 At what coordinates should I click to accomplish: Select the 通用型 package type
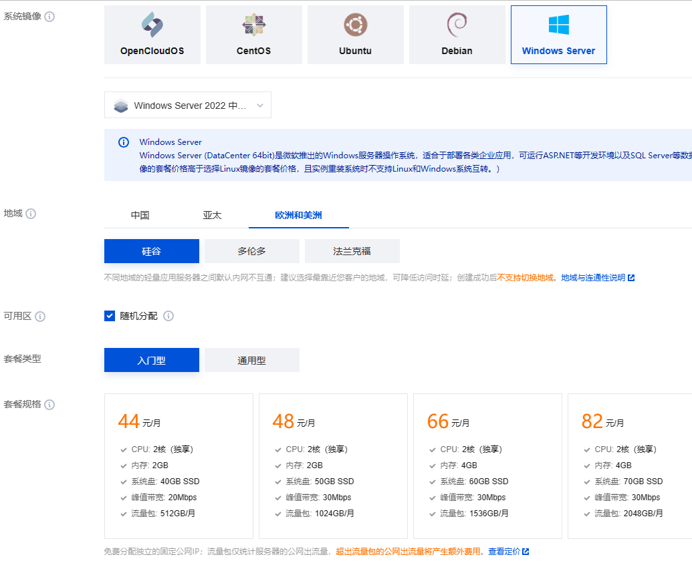click(x=251, y=360)
